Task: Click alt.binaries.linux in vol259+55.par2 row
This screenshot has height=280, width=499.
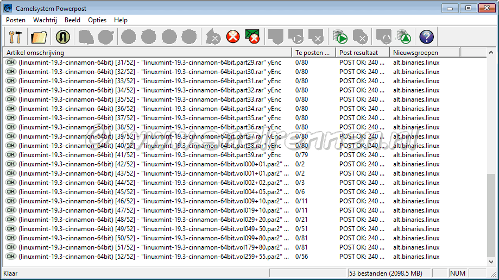Action: 416,257
